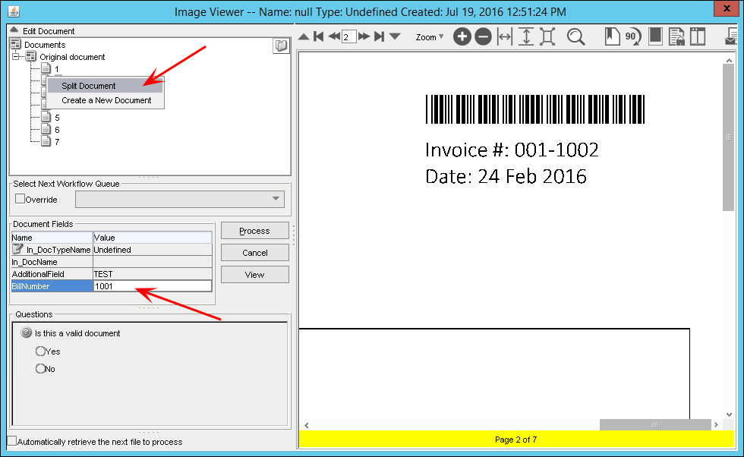744x457 pixels.
Task: Click the Value column header
Action: pos(153,238)
